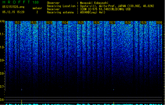
Task: Click the time marker 1530
Action: (159, 23)
